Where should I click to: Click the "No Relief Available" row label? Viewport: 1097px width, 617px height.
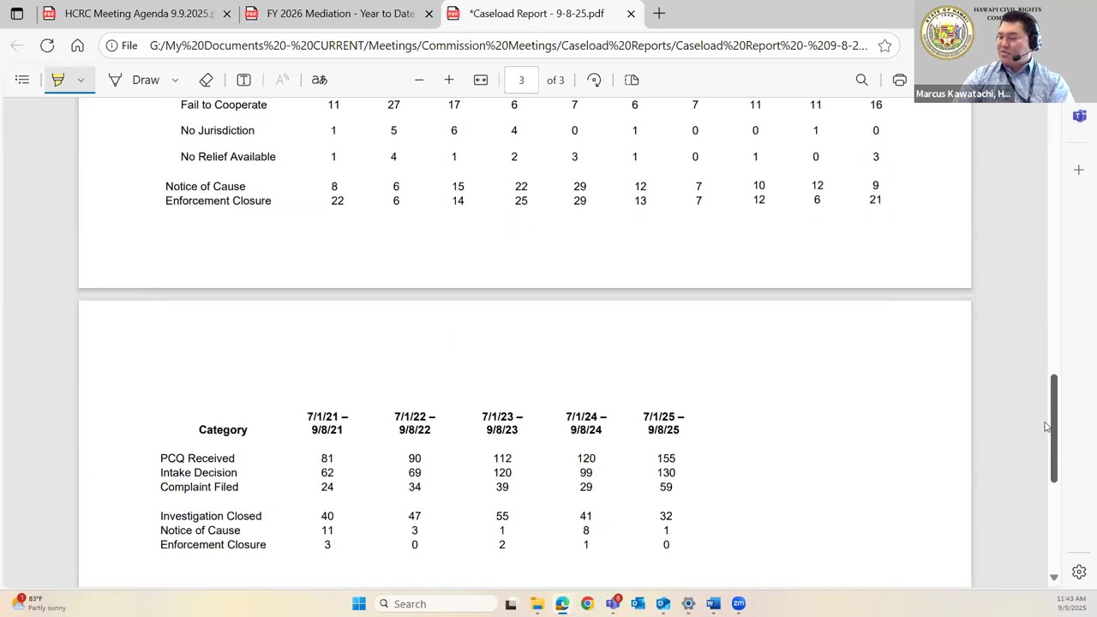tap(228, 157)
